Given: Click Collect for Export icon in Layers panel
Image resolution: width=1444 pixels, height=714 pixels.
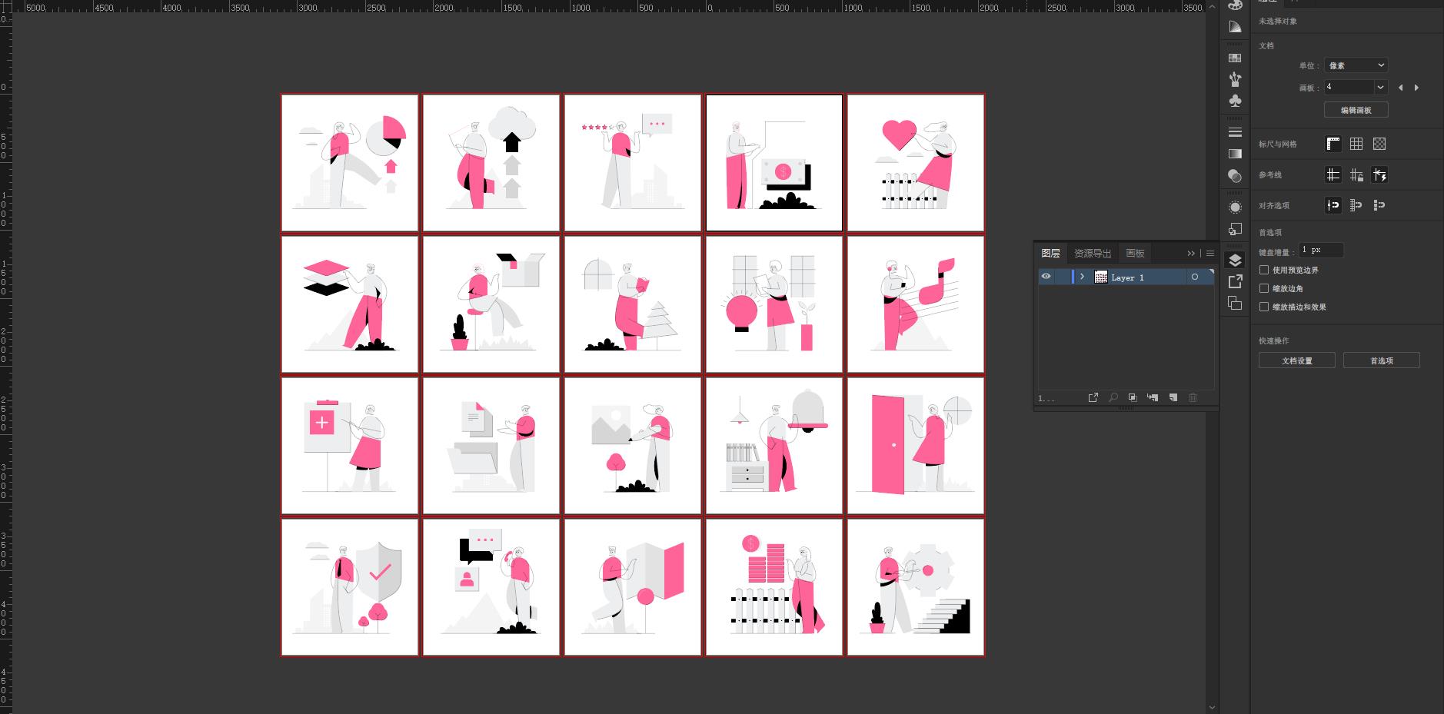Looking at the screenshot, I should (x=1093, y=397).
